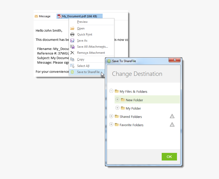Click the folder icon beside My Files & Folders

[117, 91]
